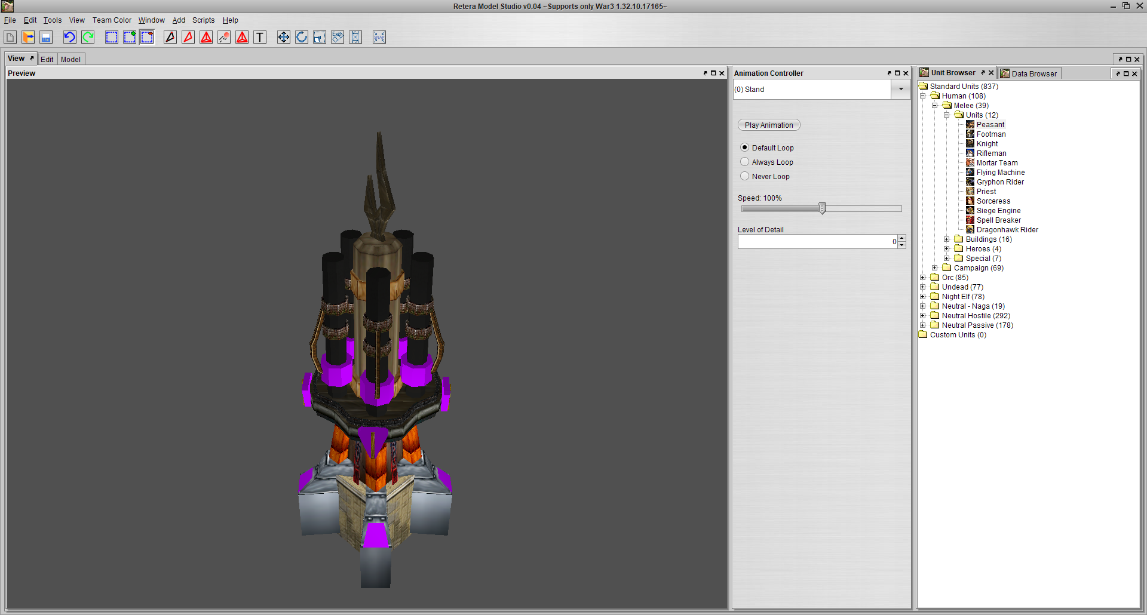The image size is (1147, 615).
Task: Open the Window menu
Action: 152,20
